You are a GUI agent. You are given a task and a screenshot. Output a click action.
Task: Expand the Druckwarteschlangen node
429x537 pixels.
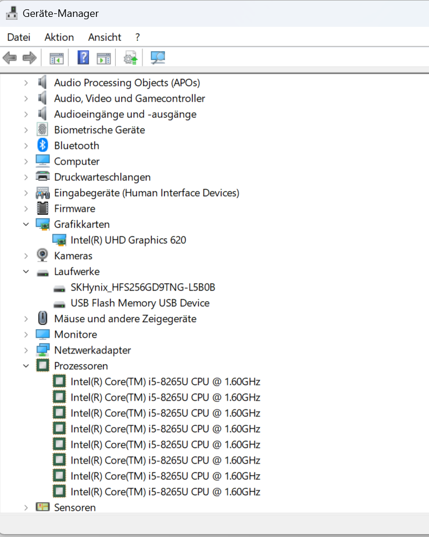point(26,177)
